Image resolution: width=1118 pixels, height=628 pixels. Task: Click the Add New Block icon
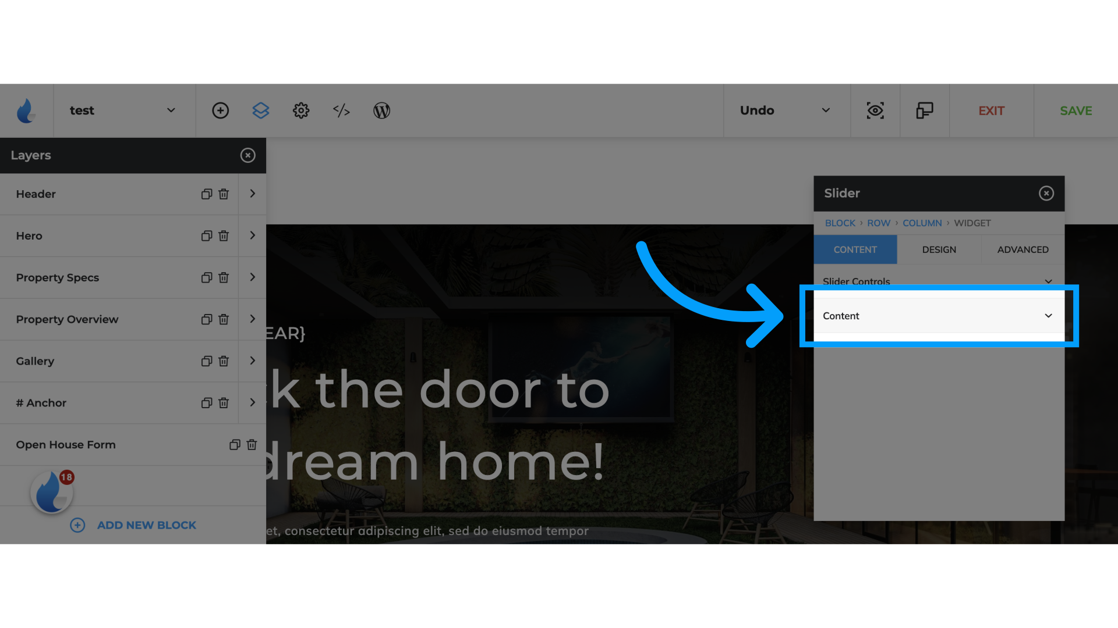point(77,524)
